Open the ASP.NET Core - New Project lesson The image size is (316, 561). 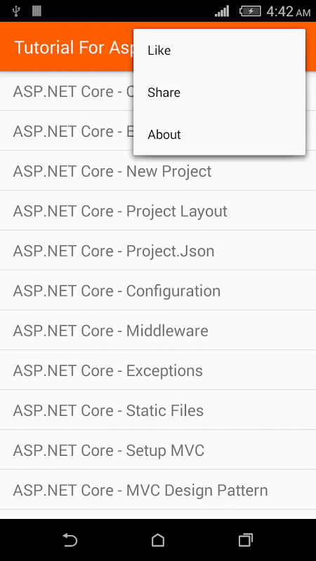coord(158,171)
